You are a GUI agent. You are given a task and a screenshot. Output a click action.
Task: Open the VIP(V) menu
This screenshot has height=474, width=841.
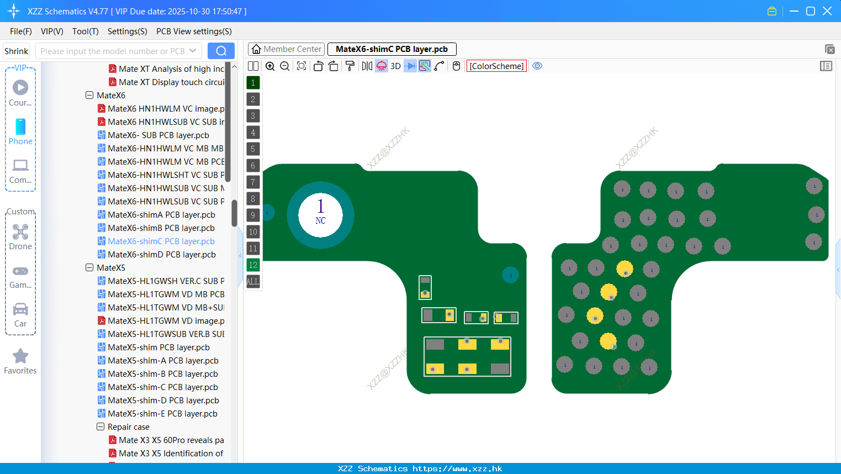pos(52,31)
